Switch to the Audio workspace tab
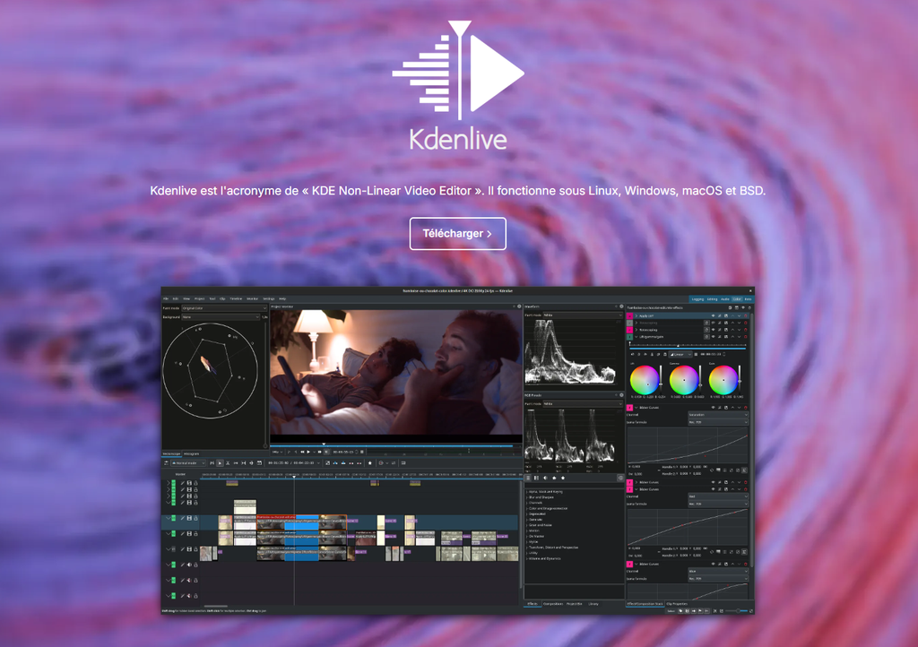 [724, 299]
